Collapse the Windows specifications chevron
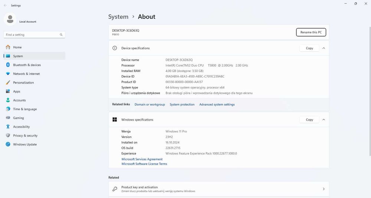The height and width of the screenshot is (198, 371). point(324,120)
